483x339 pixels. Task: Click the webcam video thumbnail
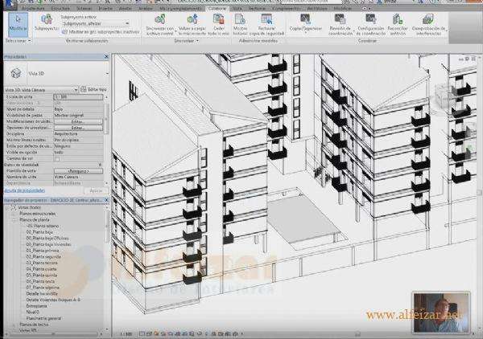click(441, 312)
